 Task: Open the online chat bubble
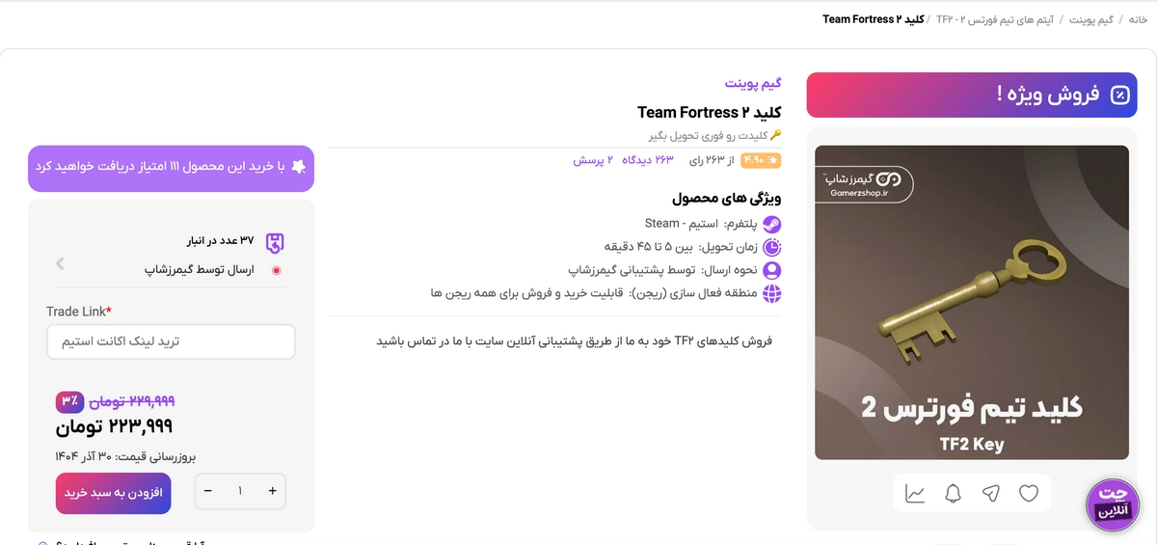point(1114,505)
